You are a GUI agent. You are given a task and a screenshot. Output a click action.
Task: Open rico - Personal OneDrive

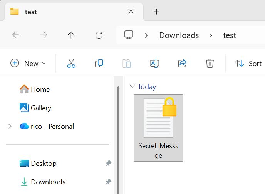click(x=47, y=126)
